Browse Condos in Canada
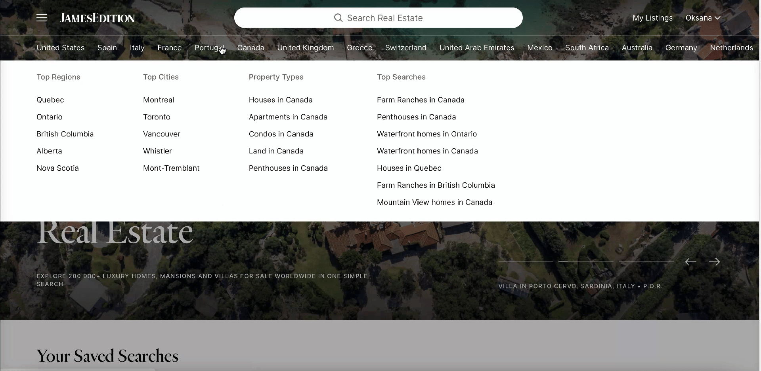 pos(281,134)
